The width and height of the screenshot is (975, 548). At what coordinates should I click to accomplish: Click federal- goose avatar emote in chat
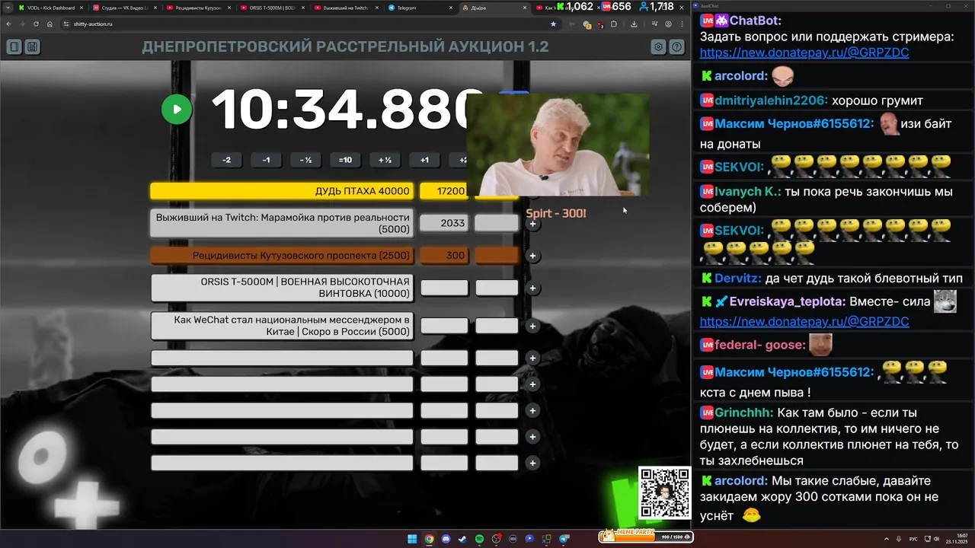820,345
